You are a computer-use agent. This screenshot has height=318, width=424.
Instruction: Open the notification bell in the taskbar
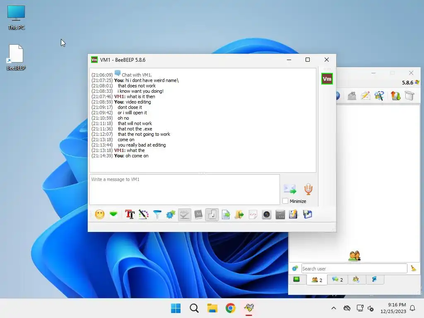(412, 308)
